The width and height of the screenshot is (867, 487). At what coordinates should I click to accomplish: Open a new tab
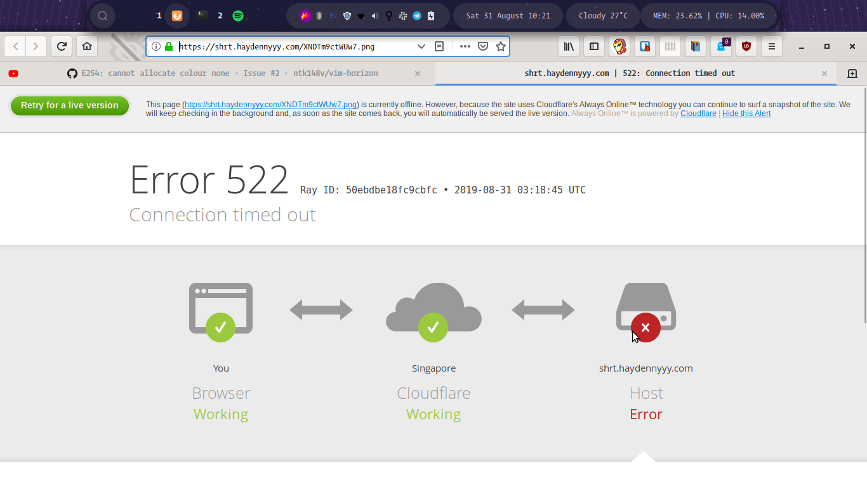click(x=852, y=74)
